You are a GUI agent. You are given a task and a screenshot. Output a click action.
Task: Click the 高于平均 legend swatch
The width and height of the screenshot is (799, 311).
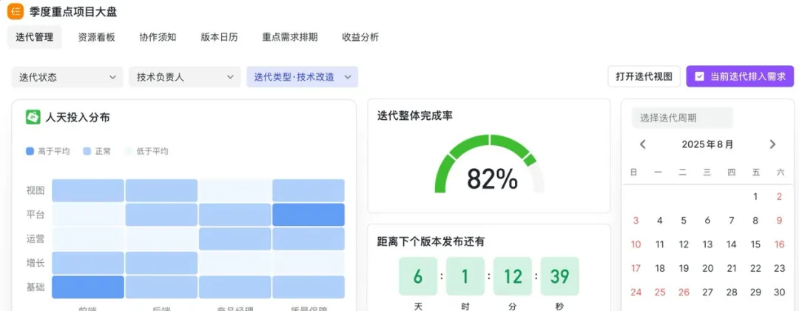pyautogui.click(x=30, y=151)
